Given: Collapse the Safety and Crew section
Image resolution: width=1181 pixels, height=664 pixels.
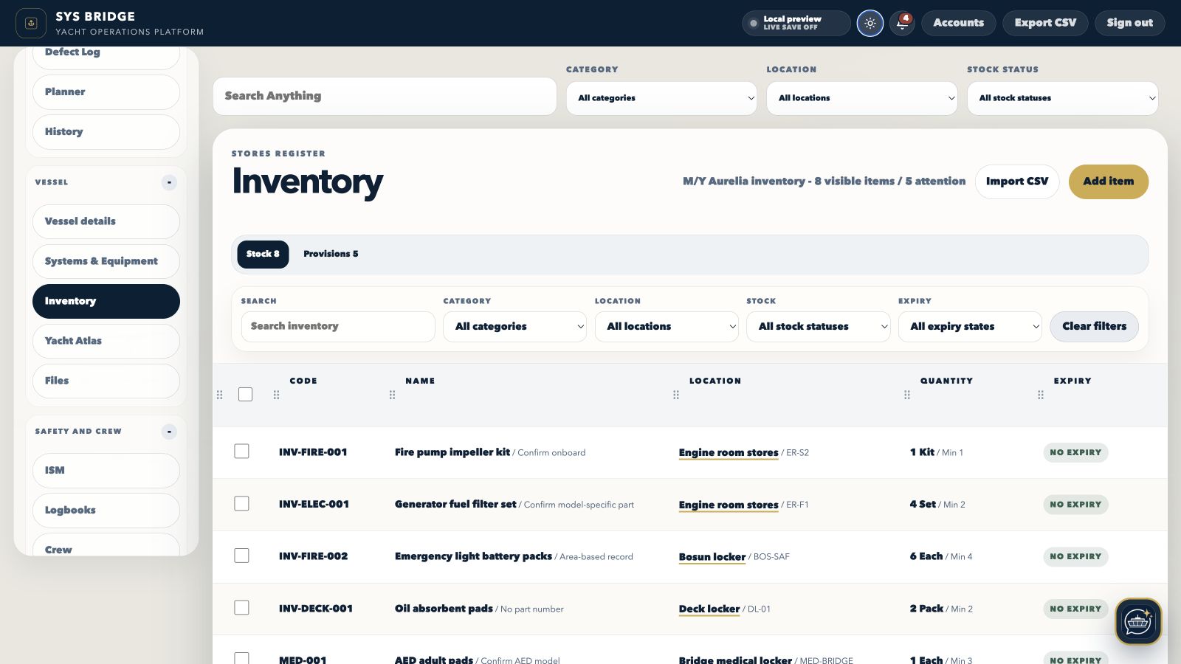Looking at the screenshot, I should (169, 432).
